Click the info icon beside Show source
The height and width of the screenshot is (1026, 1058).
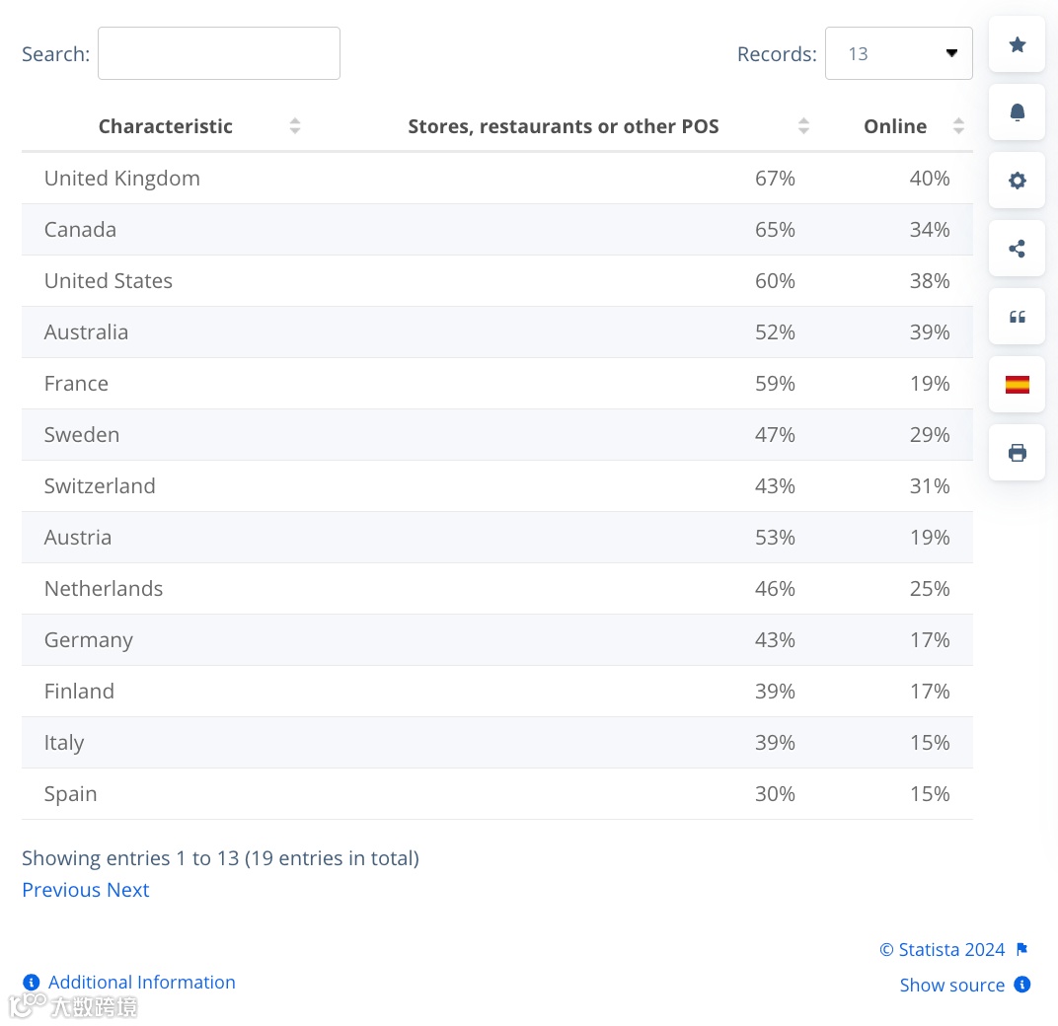point(1022,985)
